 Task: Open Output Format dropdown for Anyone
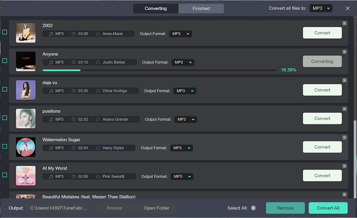click(183, 62)
